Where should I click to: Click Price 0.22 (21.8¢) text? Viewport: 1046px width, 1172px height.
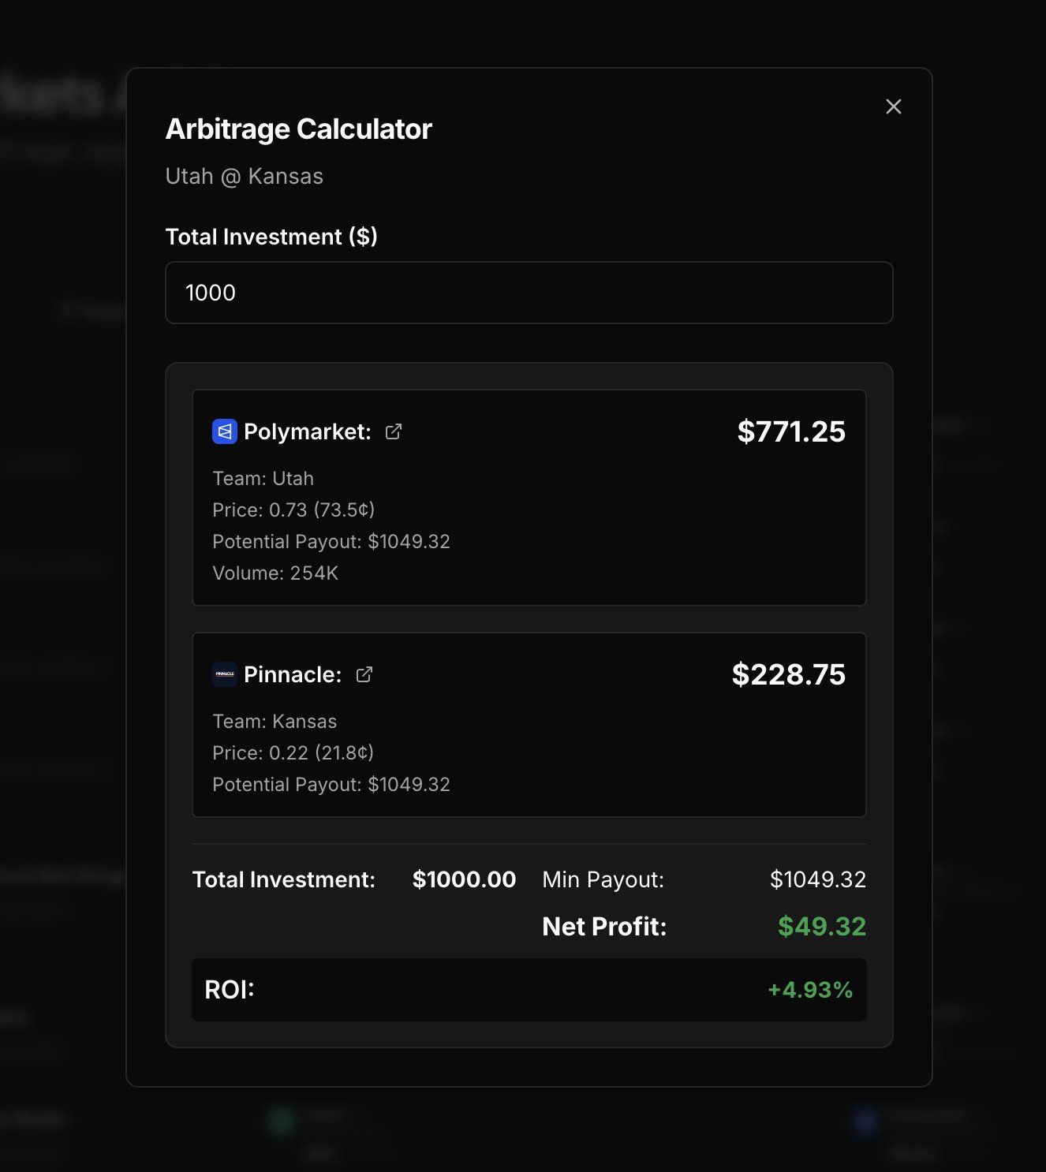tap(293, 753)
